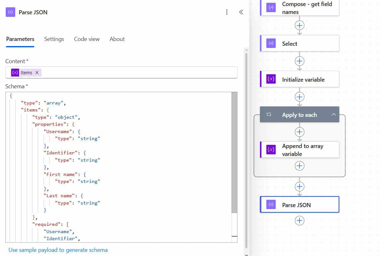
Task: Open the Initialize variable action
Action: click(x=300, y=79)
